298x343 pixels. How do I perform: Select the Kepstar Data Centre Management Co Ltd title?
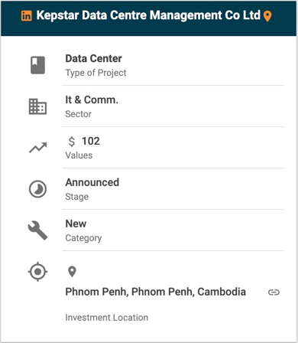[x=148, y=15]
